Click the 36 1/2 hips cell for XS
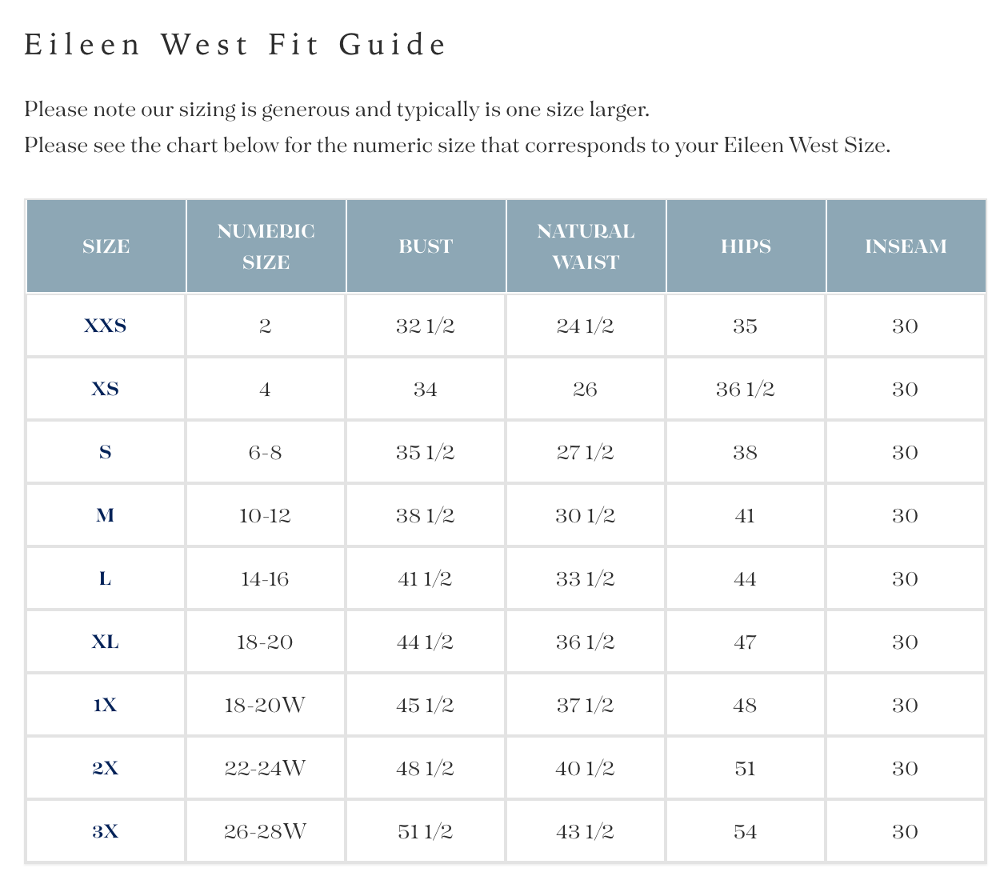Screen dimensions: 1008x896 pos(745,389)
